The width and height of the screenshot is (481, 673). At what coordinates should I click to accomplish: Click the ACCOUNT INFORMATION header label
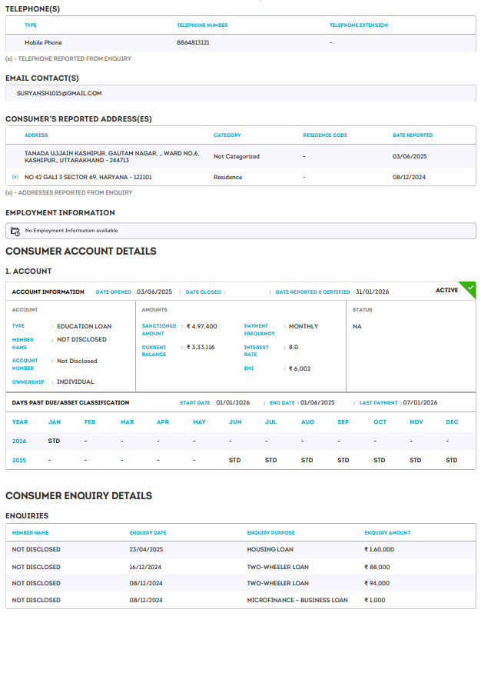point(48,292)
